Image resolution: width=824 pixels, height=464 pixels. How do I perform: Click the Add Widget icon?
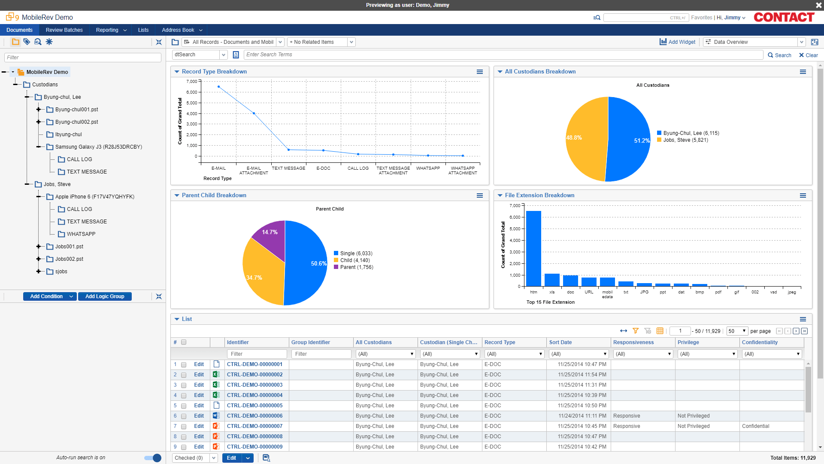663,42
